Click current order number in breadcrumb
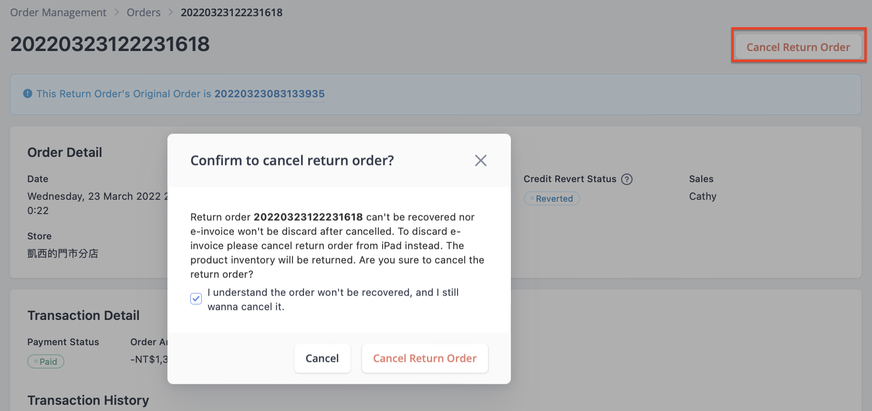Screen dimensions: 872x411 click(231, 12)
